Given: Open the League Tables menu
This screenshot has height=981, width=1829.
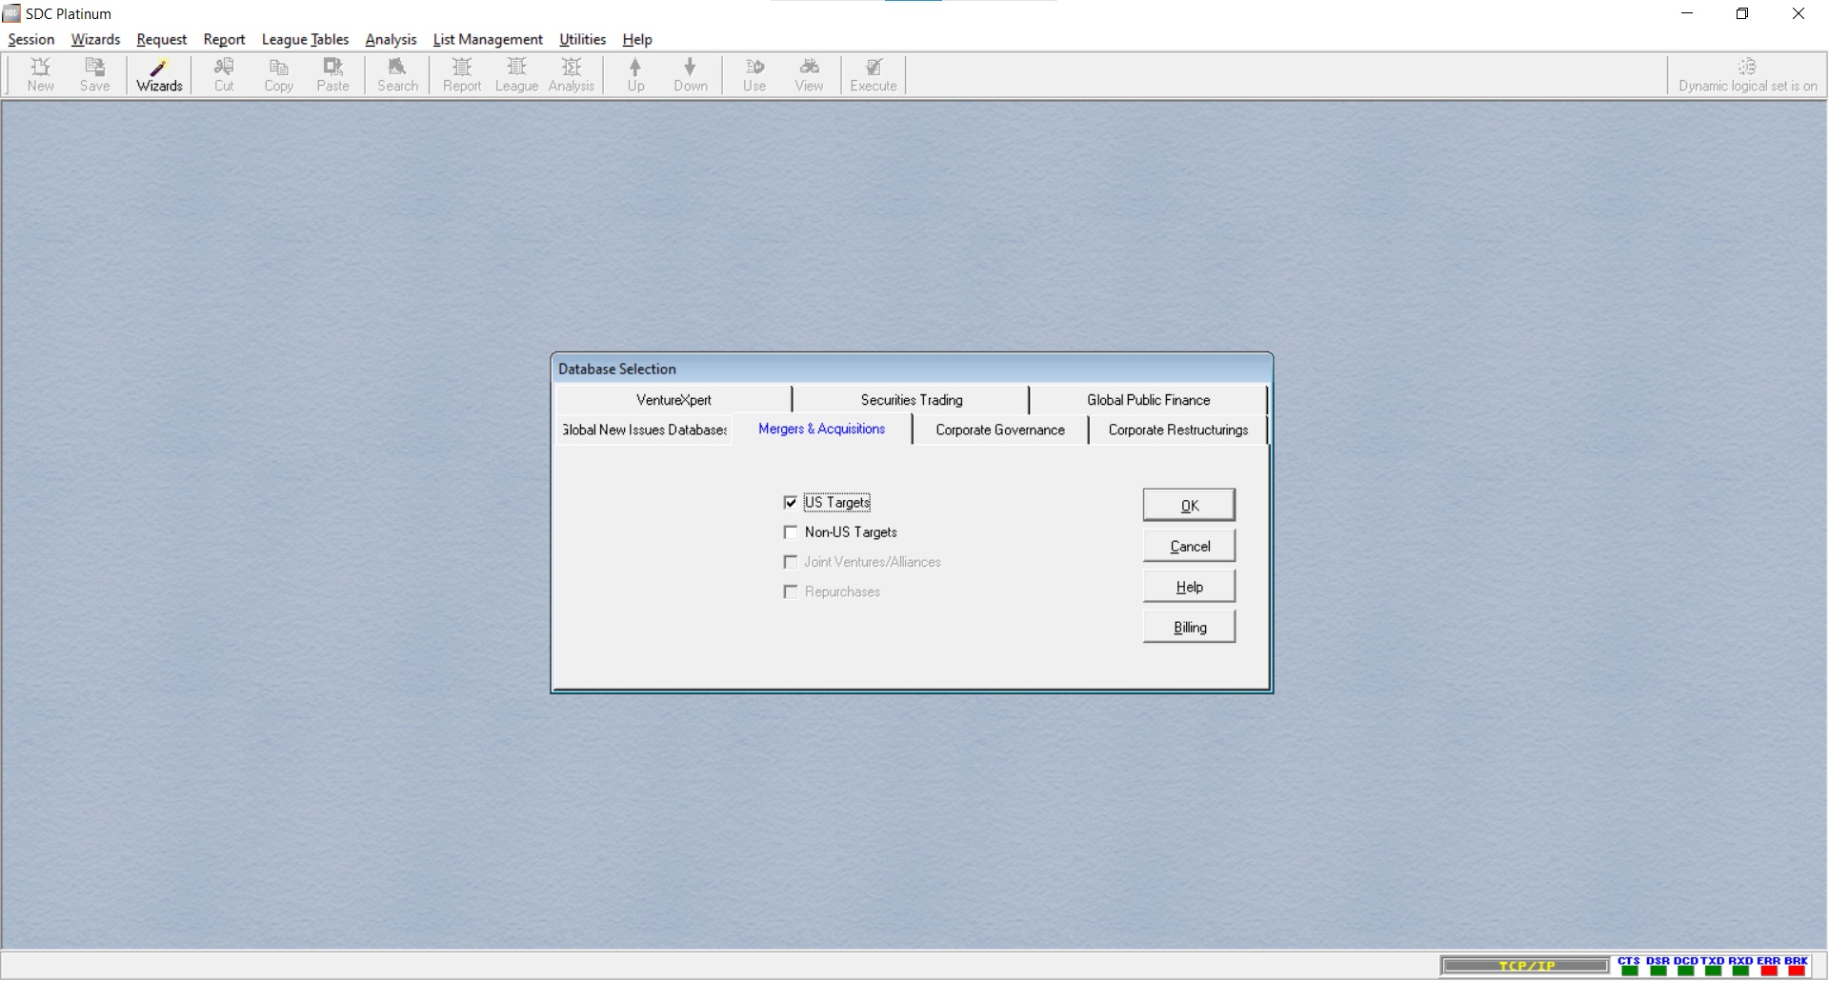Looking at the screenshot, I should pos(305,39).
